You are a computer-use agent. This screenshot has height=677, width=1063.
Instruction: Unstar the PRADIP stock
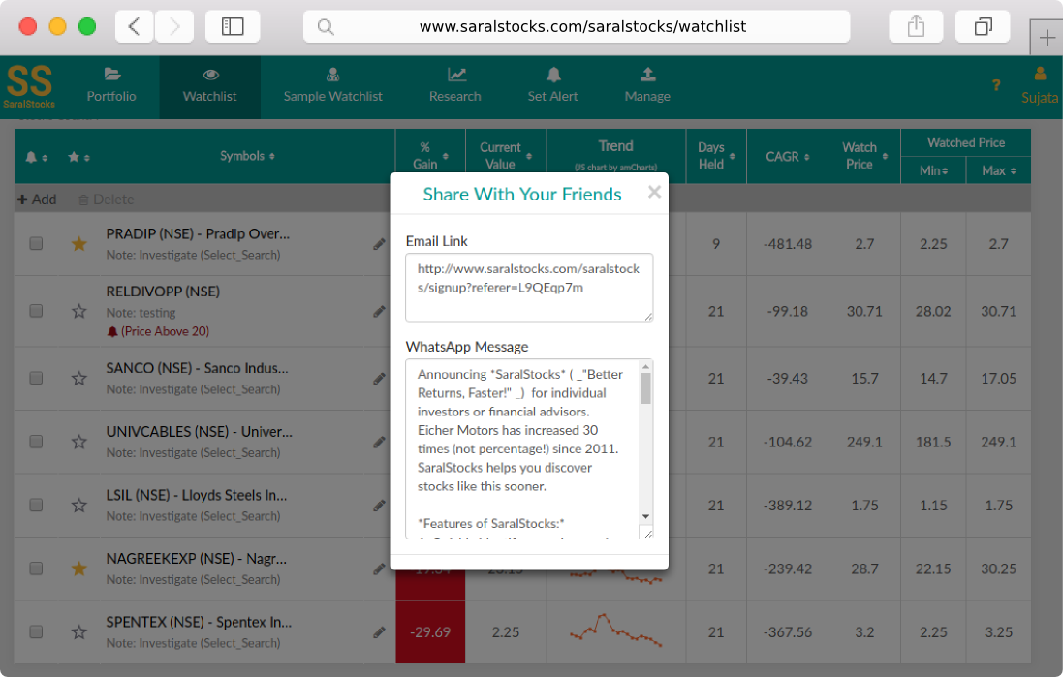coord(79,243)
